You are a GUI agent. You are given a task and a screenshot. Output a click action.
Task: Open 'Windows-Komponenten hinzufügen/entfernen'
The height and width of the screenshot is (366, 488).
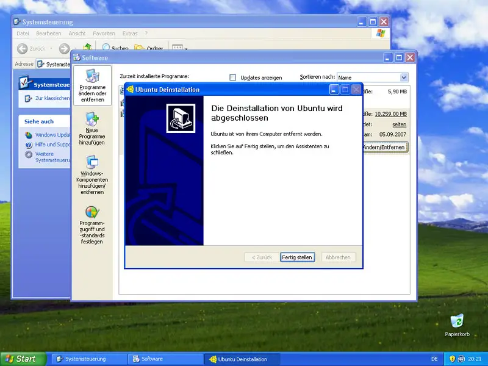(x=92, y=174)
